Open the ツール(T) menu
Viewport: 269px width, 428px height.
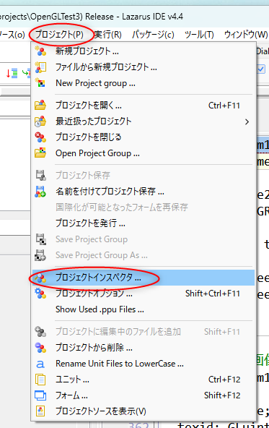(x=199, y=35)
